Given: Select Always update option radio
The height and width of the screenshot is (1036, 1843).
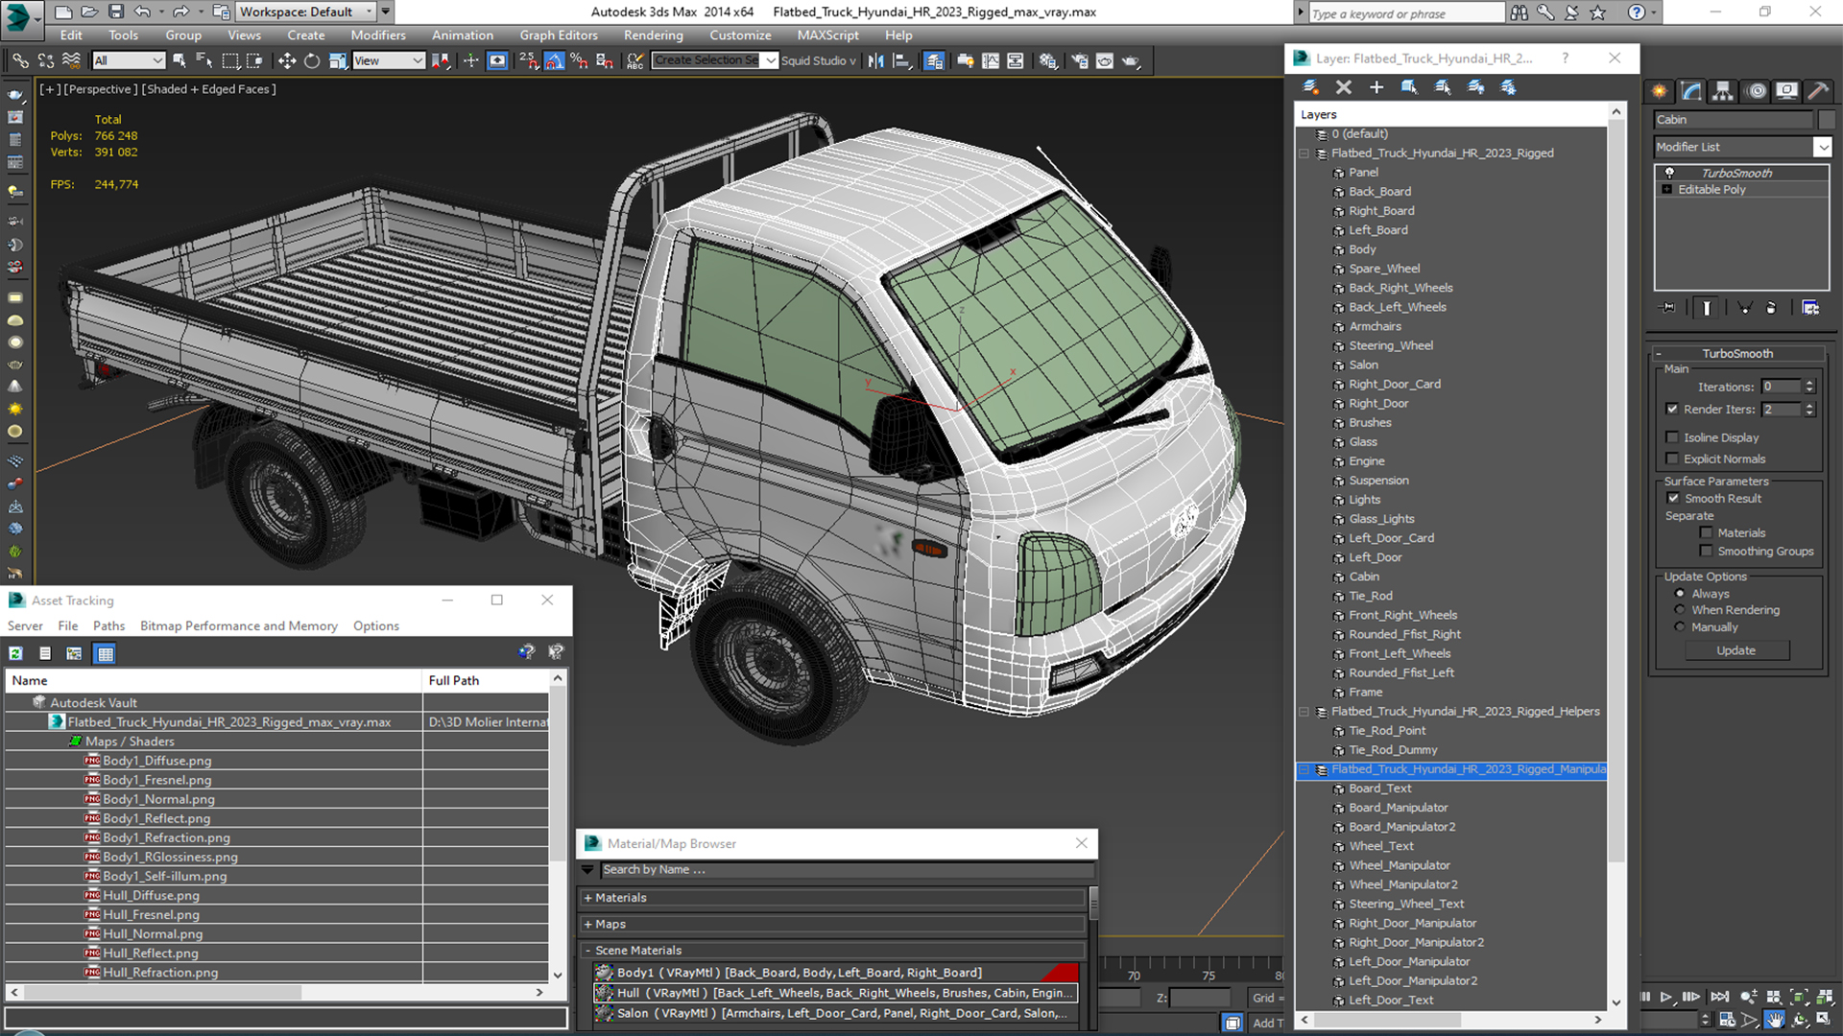Looking at the screenshot, I should 1680,594.
